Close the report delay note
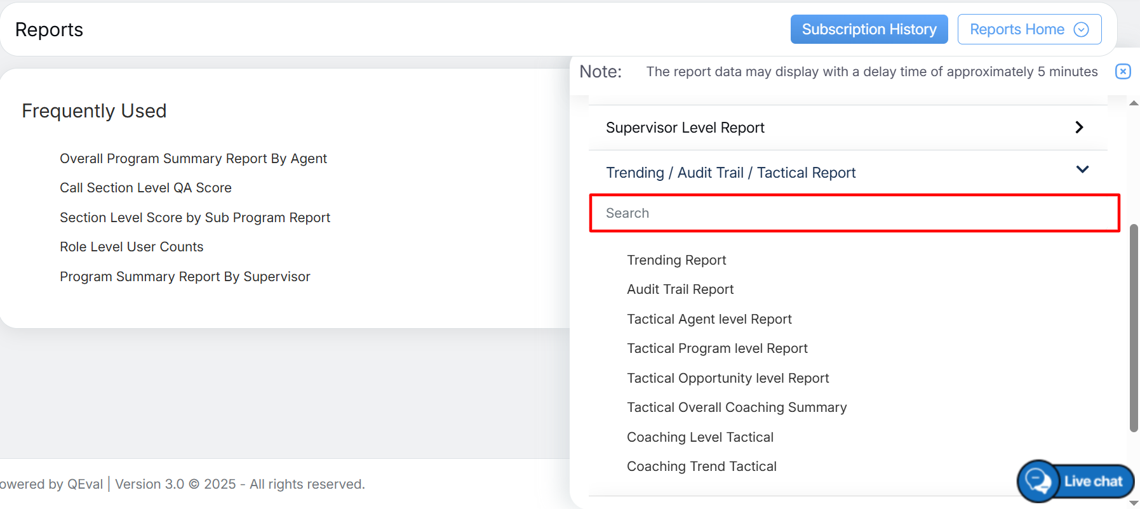This screenshot has height=509, width=1140. [1123, 72]
